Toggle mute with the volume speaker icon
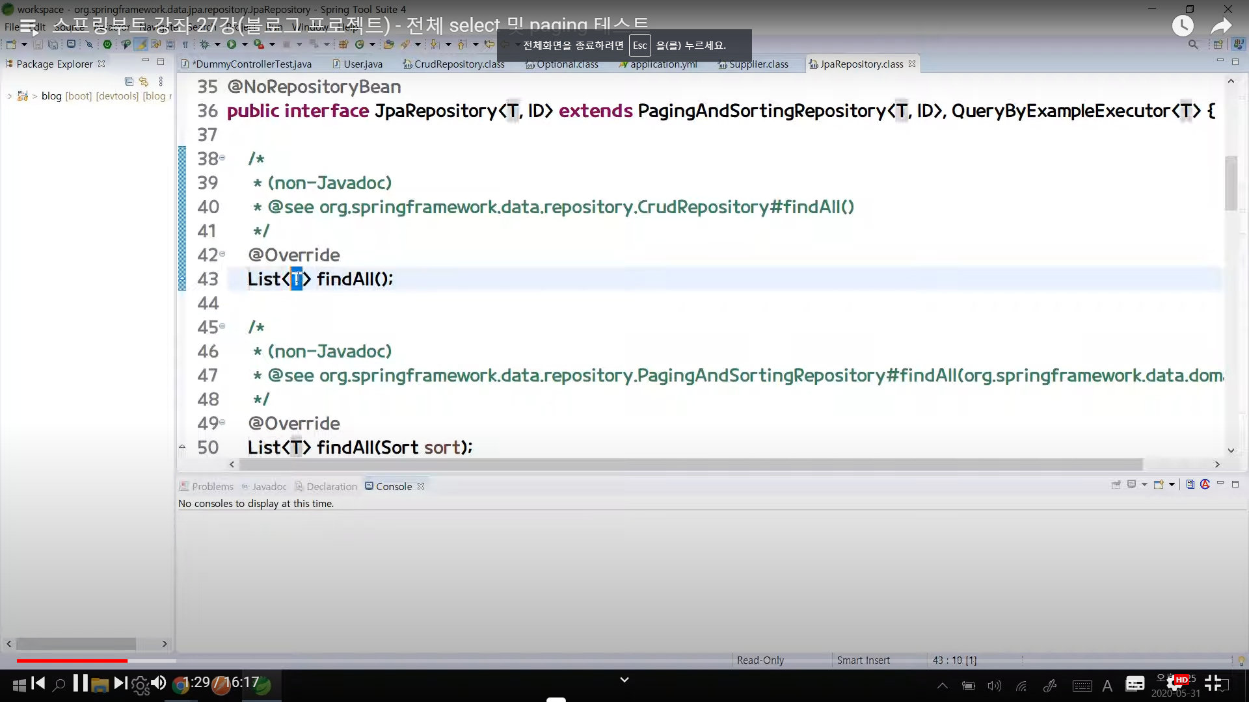This screenshot has width=1249, height=702. 158,682
